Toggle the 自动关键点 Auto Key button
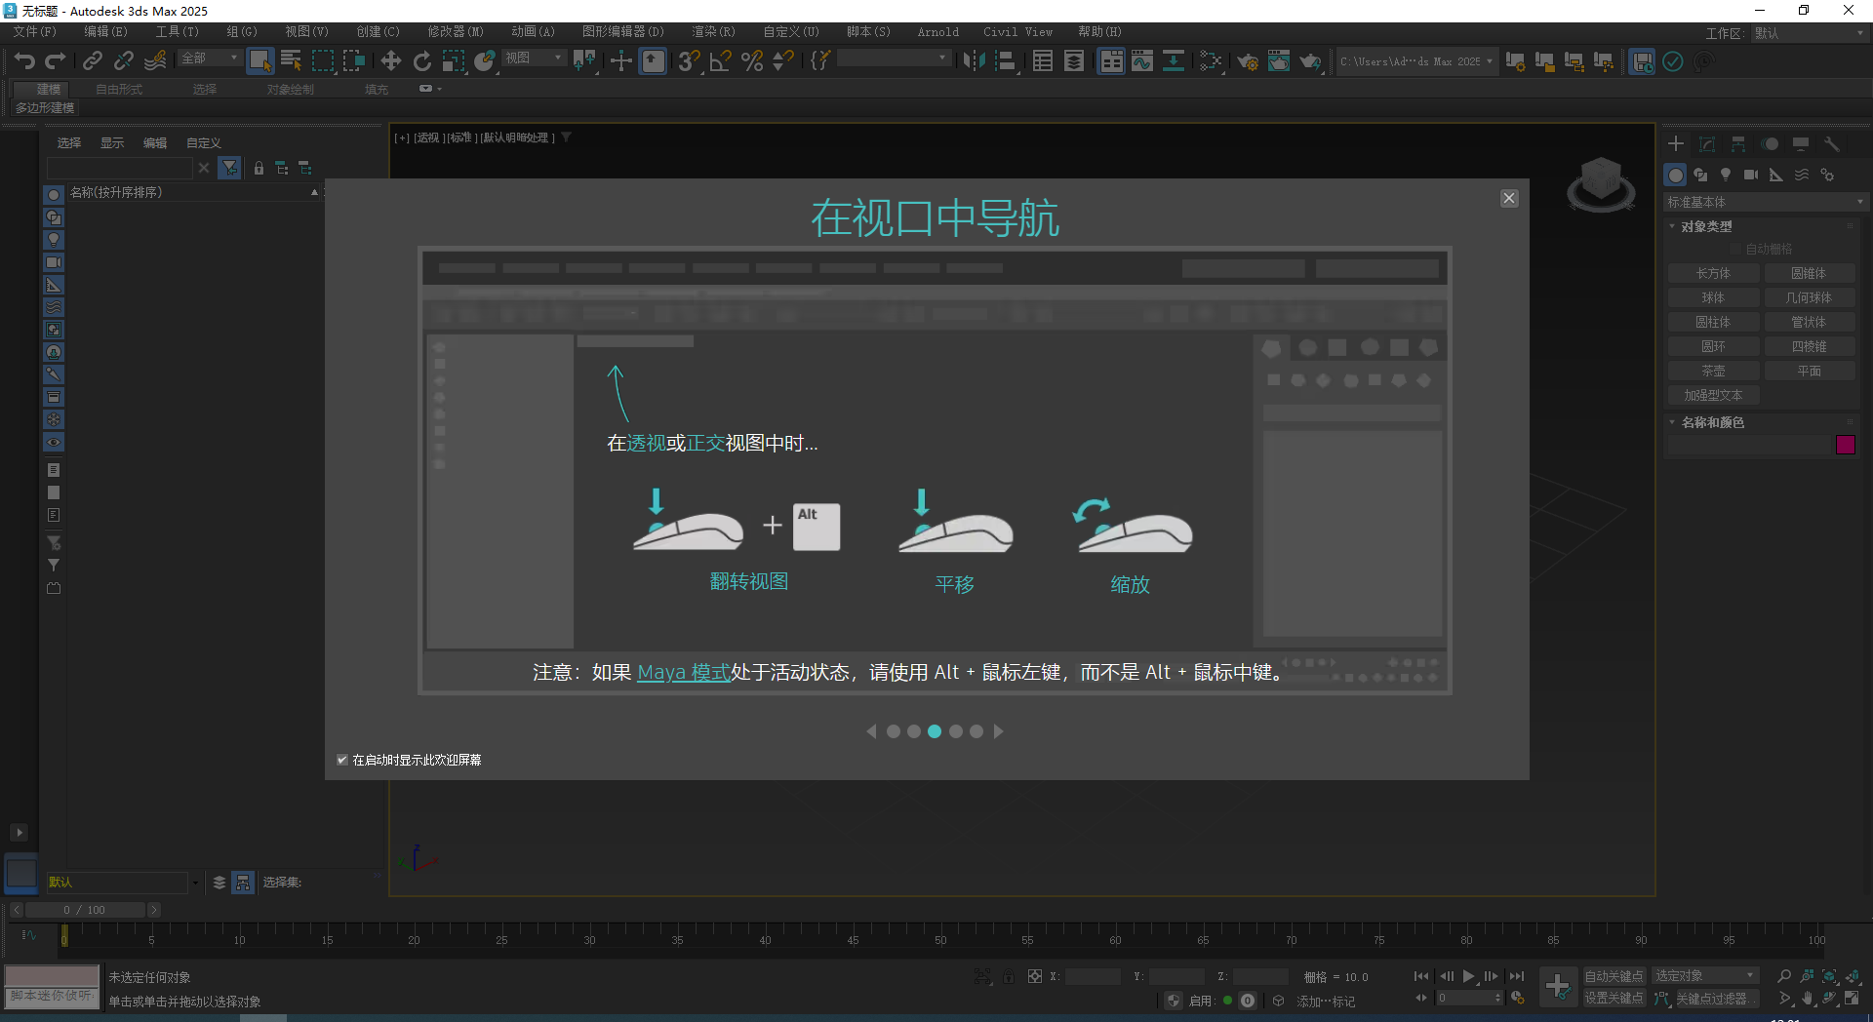This screenshot has width=1873, height=1022. tap(1614, 976)
